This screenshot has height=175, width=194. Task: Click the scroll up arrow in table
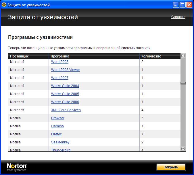[183, 56]
